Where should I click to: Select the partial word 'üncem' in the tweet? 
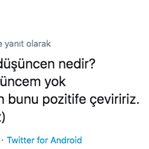tap(20, 82)
